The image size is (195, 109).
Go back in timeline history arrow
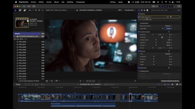coord(78,84)
